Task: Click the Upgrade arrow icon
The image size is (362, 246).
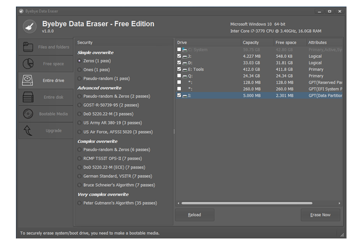Action: [x=28, y=131]
